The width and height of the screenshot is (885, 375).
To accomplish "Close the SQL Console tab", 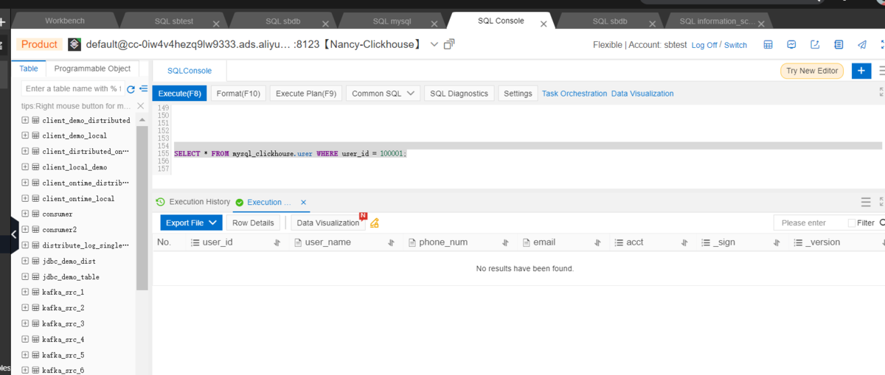I will pyautogui.click(x=544, y=24).
